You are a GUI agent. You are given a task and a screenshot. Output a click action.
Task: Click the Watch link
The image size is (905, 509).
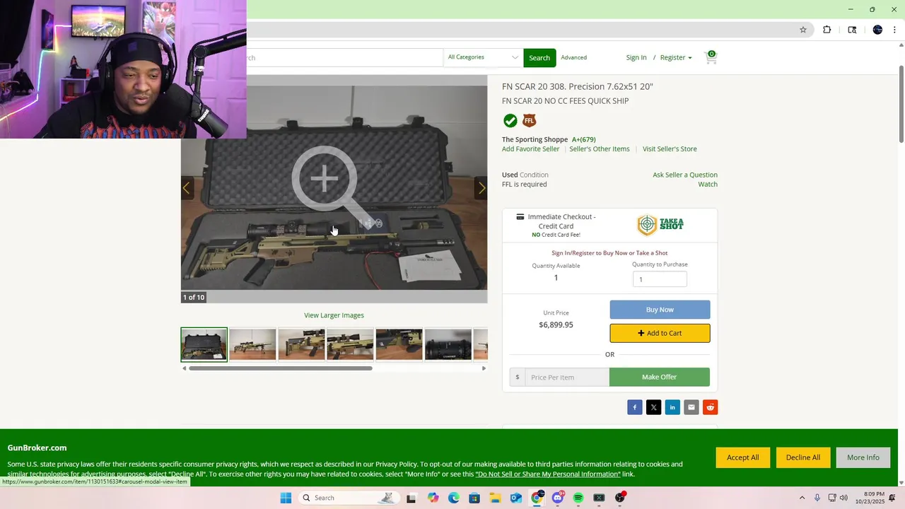pyautogui.click(x=708, y=184)
